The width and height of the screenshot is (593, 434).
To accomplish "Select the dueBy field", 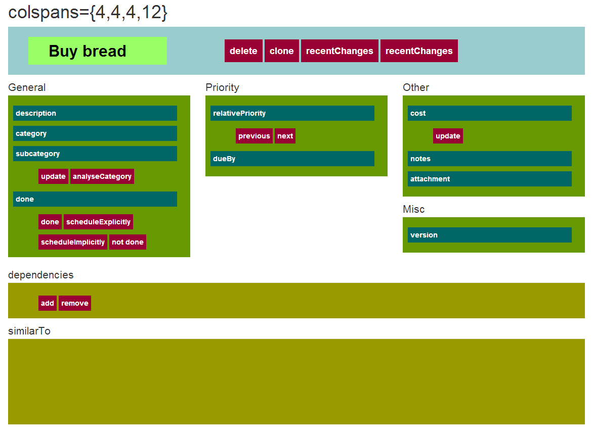I will pos(292,159).
